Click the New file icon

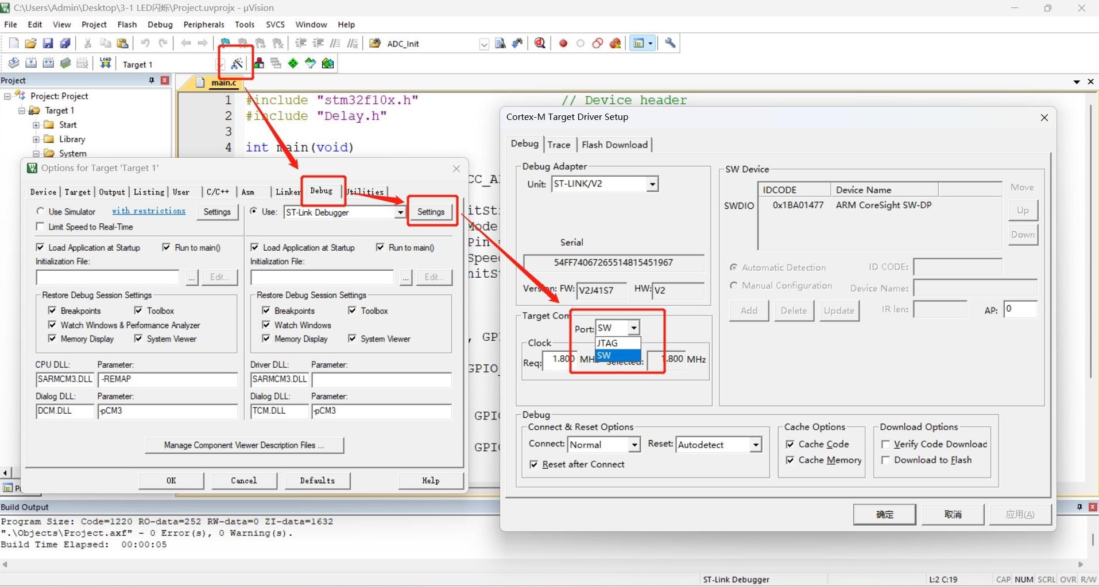[14, 44]
